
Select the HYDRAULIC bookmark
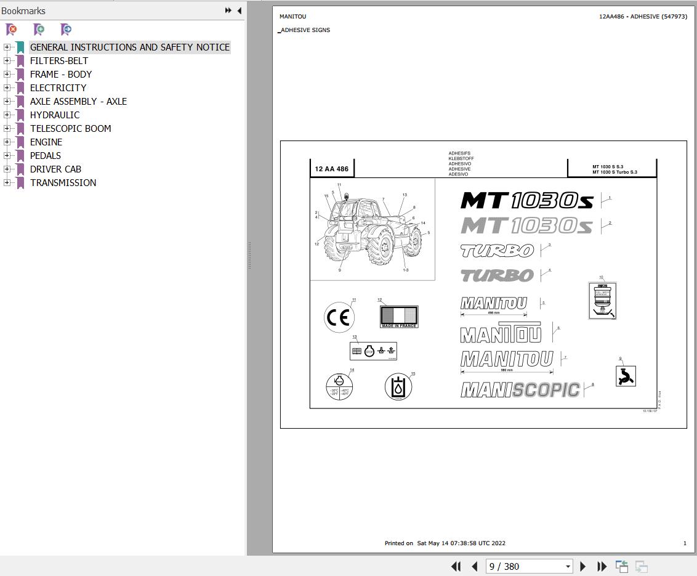tap(55, 115)
